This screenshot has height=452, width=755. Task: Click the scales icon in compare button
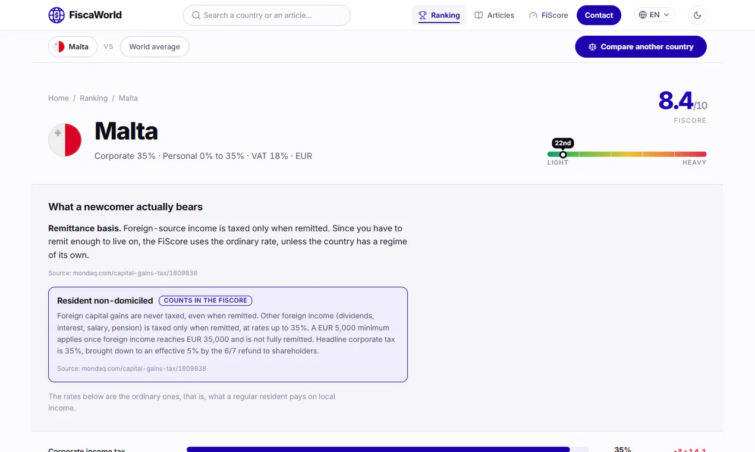click(592, 47)
